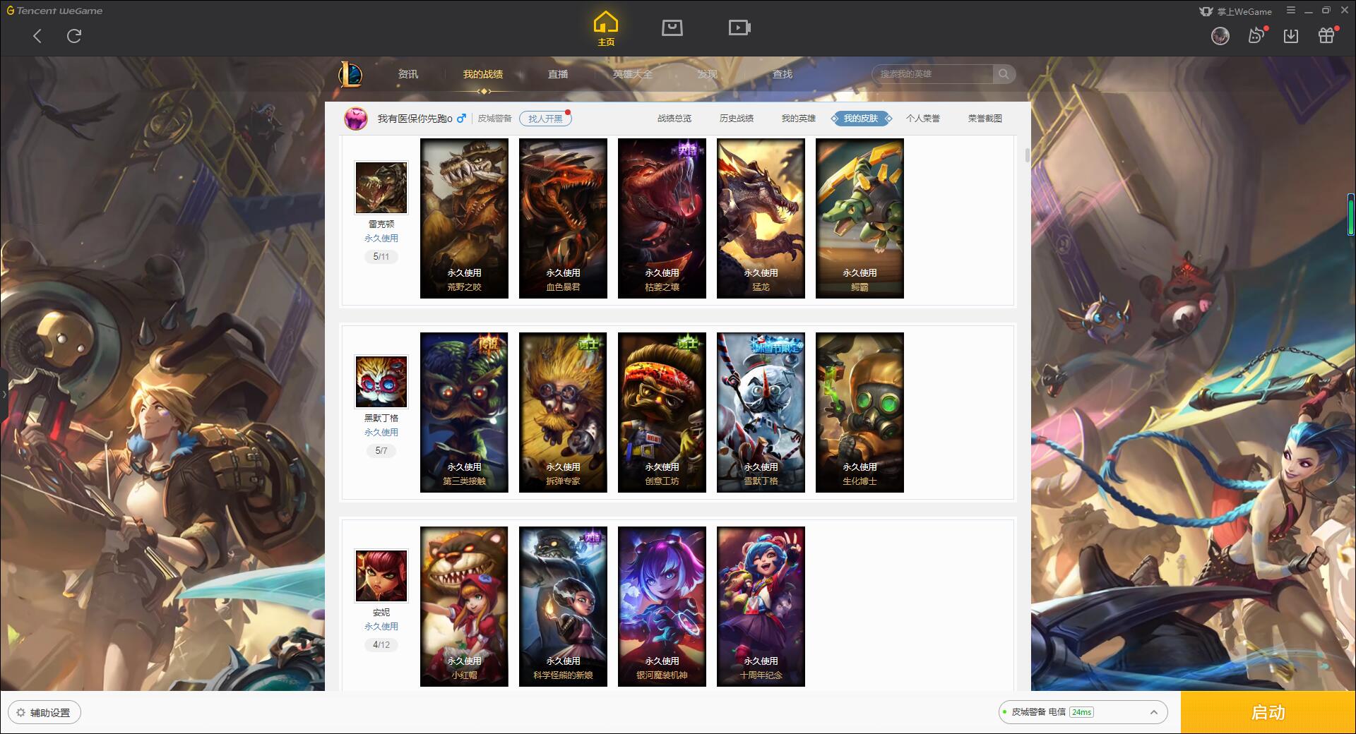Open the shop bag icon in top bar

click(x=672, y=28)
